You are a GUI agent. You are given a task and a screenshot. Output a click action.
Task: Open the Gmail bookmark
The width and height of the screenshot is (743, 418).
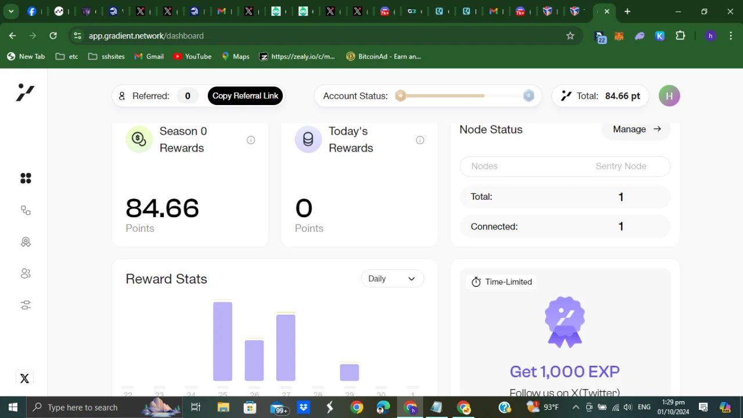[x=149, y=56]
